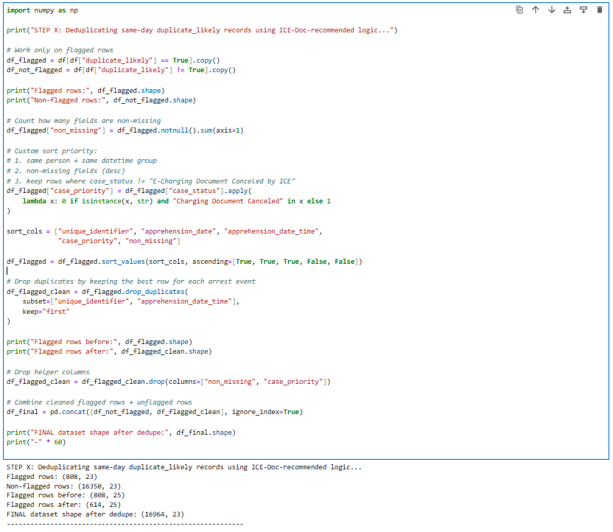Click the 'FINAL dataset shape after dedupe' output line

tap(94, 514)
